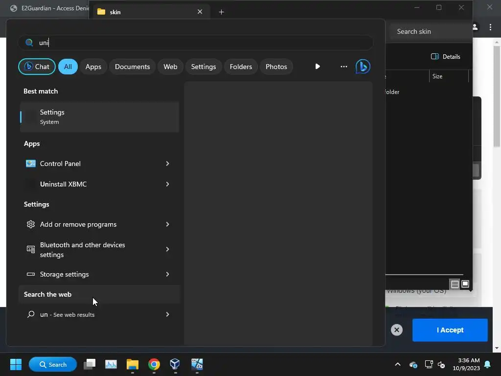Close the 'skin' File Explorer tab
This screenshot has width=501, height=376.
(200, 12)
